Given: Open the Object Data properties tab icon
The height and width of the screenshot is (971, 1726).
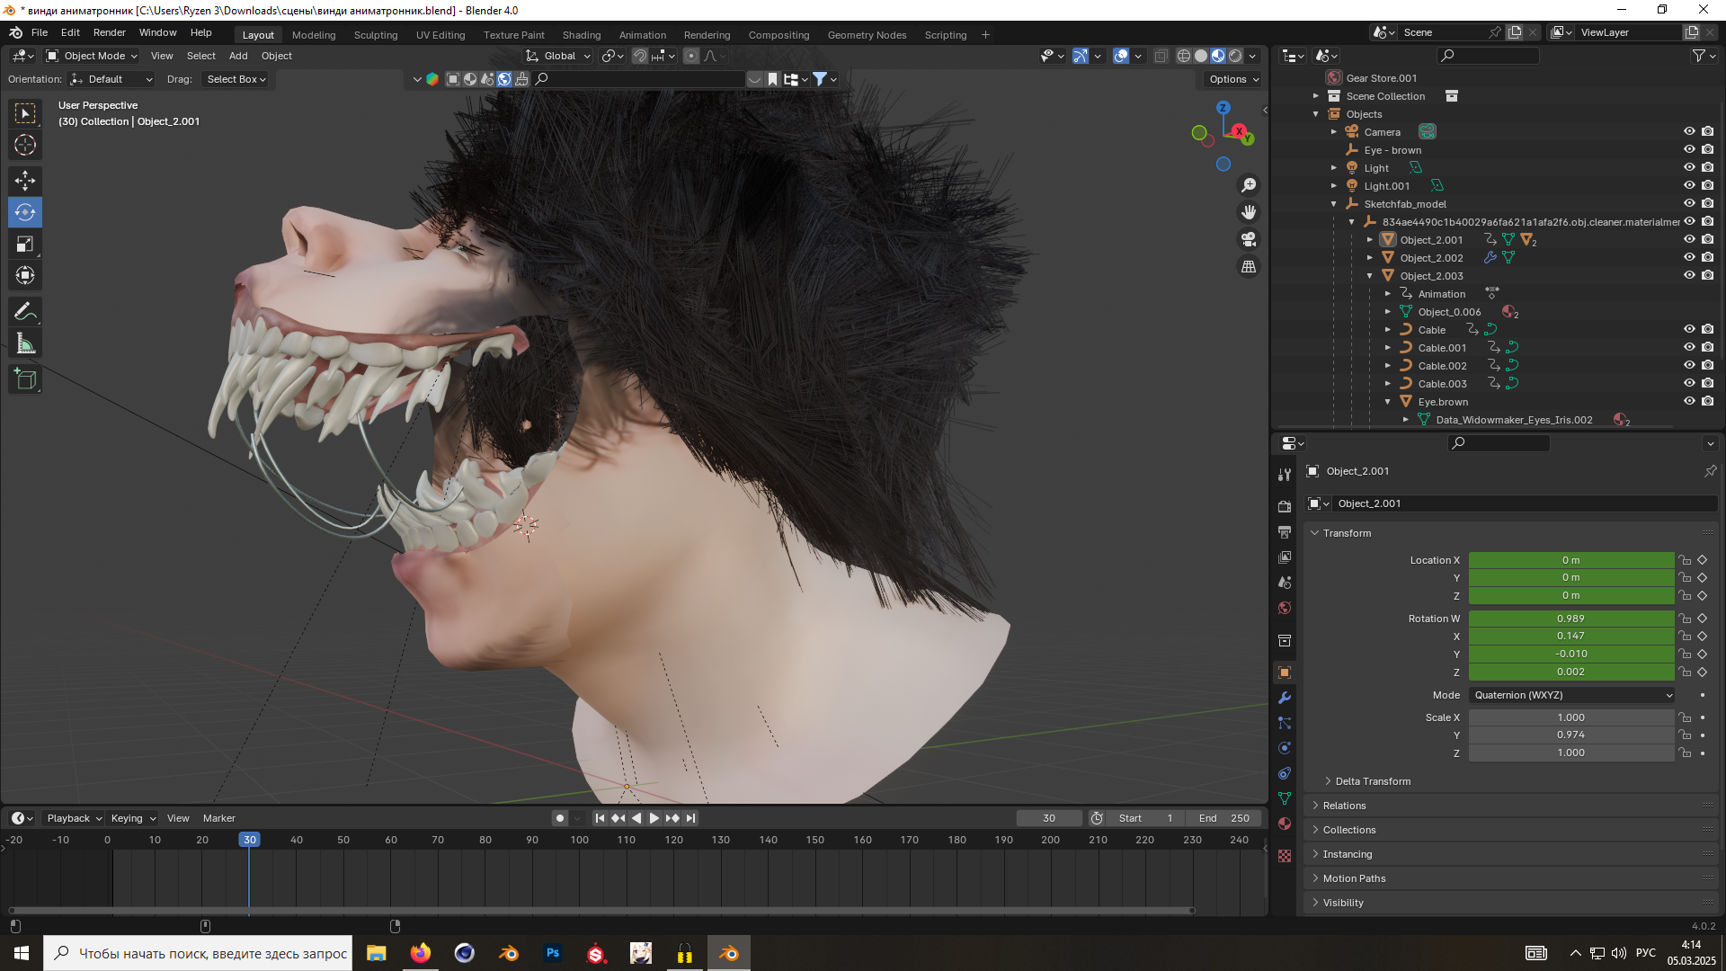Looking at the screenshot, I should click(1285, 798).
